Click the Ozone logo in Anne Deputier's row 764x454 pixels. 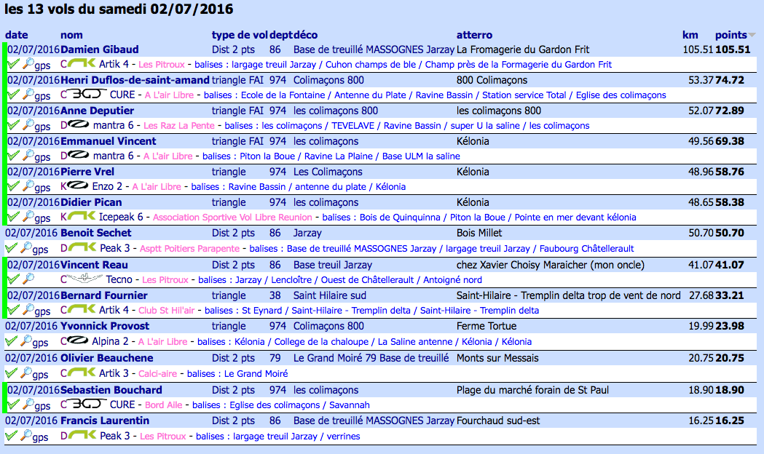coord(79,125)
